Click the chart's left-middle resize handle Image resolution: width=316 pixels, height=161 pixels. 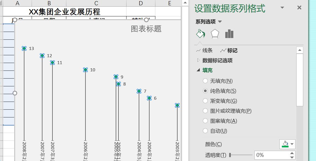point(15,93)
